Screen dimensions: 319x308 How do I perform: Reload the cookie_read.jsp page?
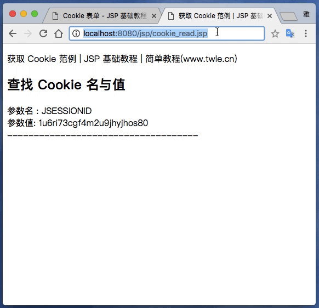pos(43,33)
